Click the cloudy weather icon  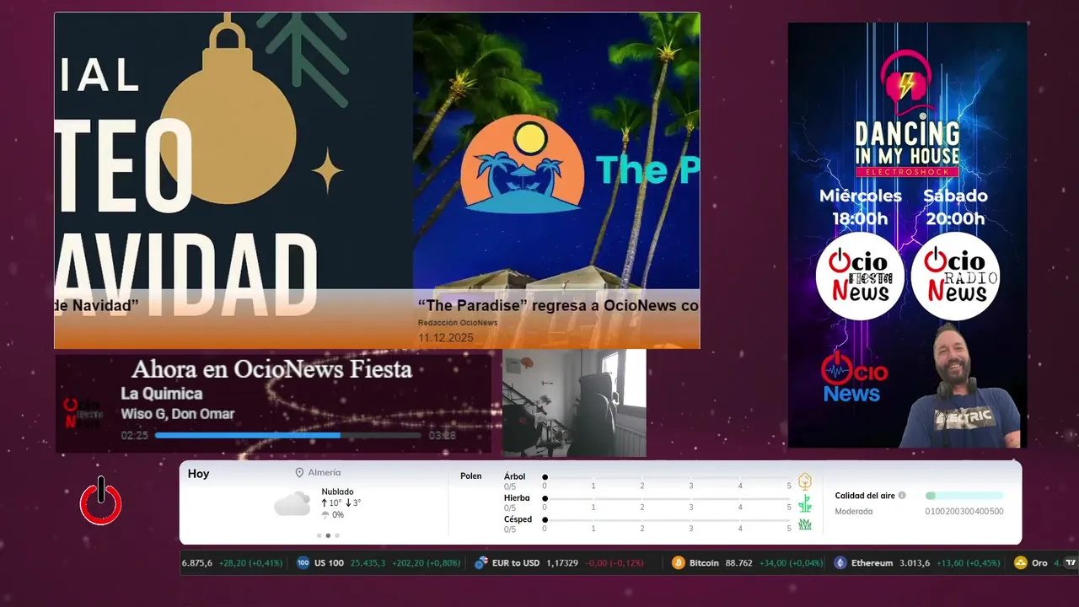[292, 504]
